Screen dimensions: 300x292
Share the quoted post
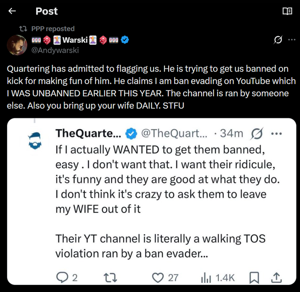pos(276,277)
